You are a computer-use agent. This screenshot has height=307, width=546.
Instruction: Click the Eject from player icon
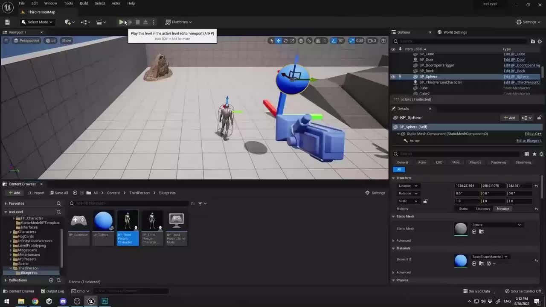tap(145, 22)
